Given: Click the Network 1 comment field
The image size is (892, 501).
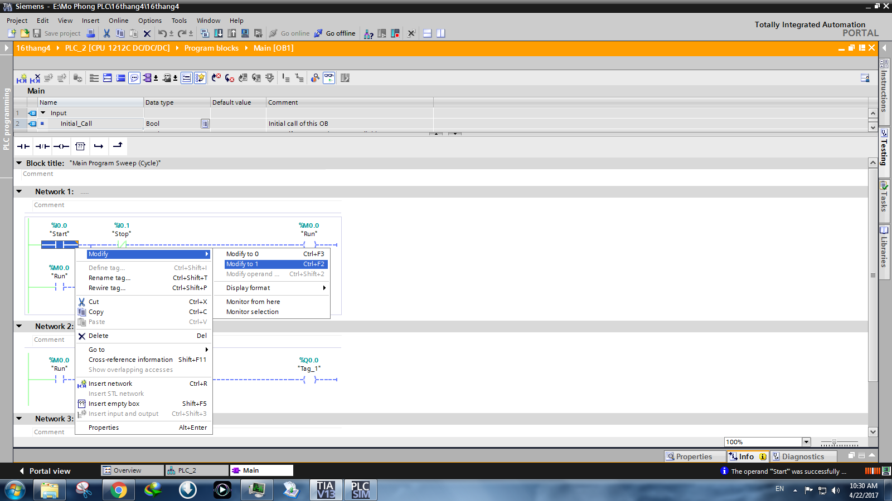Looking at the screenshot, I should tap(187, 205).
